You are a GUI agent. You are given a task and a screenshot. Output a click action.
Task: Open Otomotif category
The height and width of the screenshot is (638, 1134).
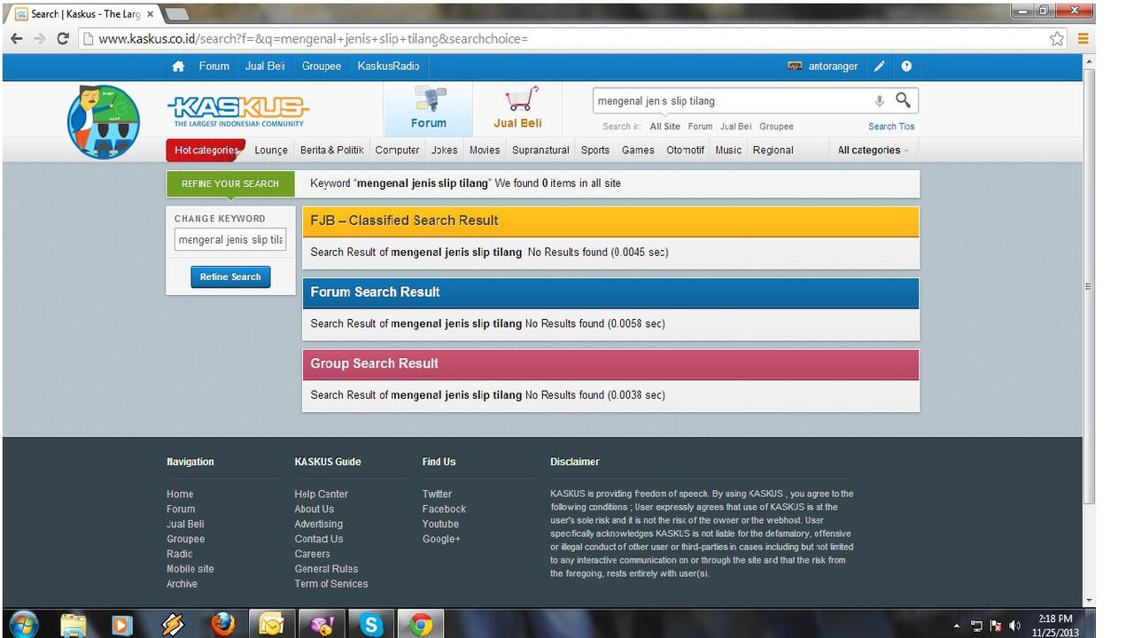click(686, 151)
